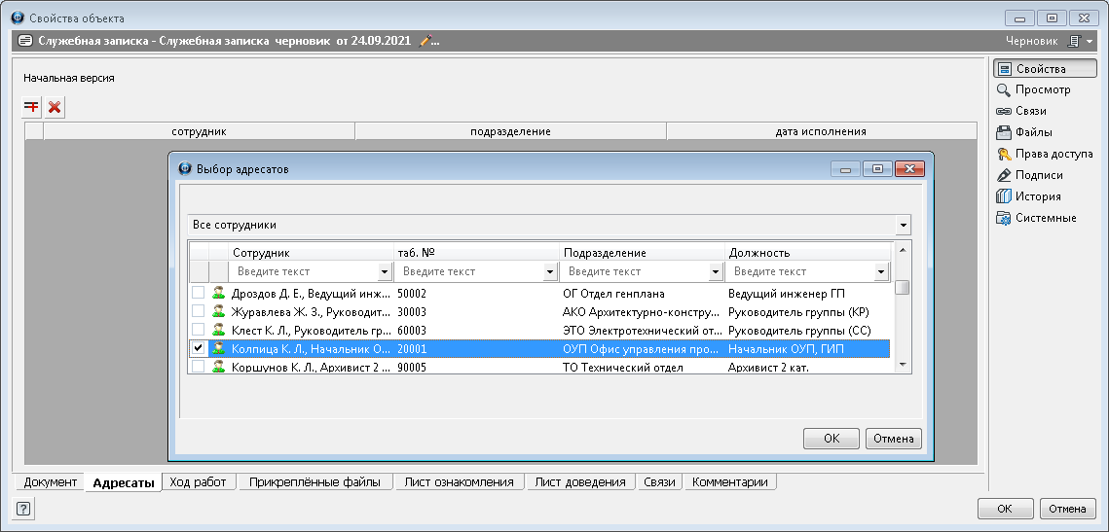Click the help question mark icon
This screenshot has width=1109, height=532.
tap(22, 508)
